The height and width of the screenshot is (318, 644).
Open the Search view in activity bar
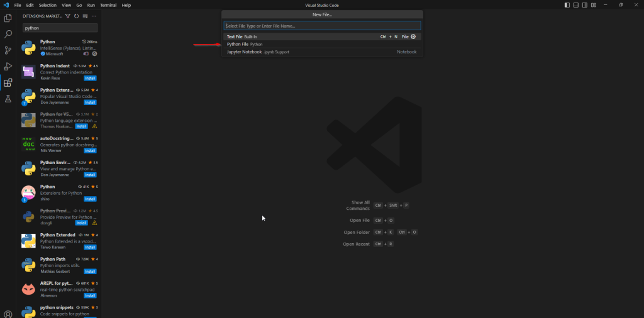(x=8, y=34)
